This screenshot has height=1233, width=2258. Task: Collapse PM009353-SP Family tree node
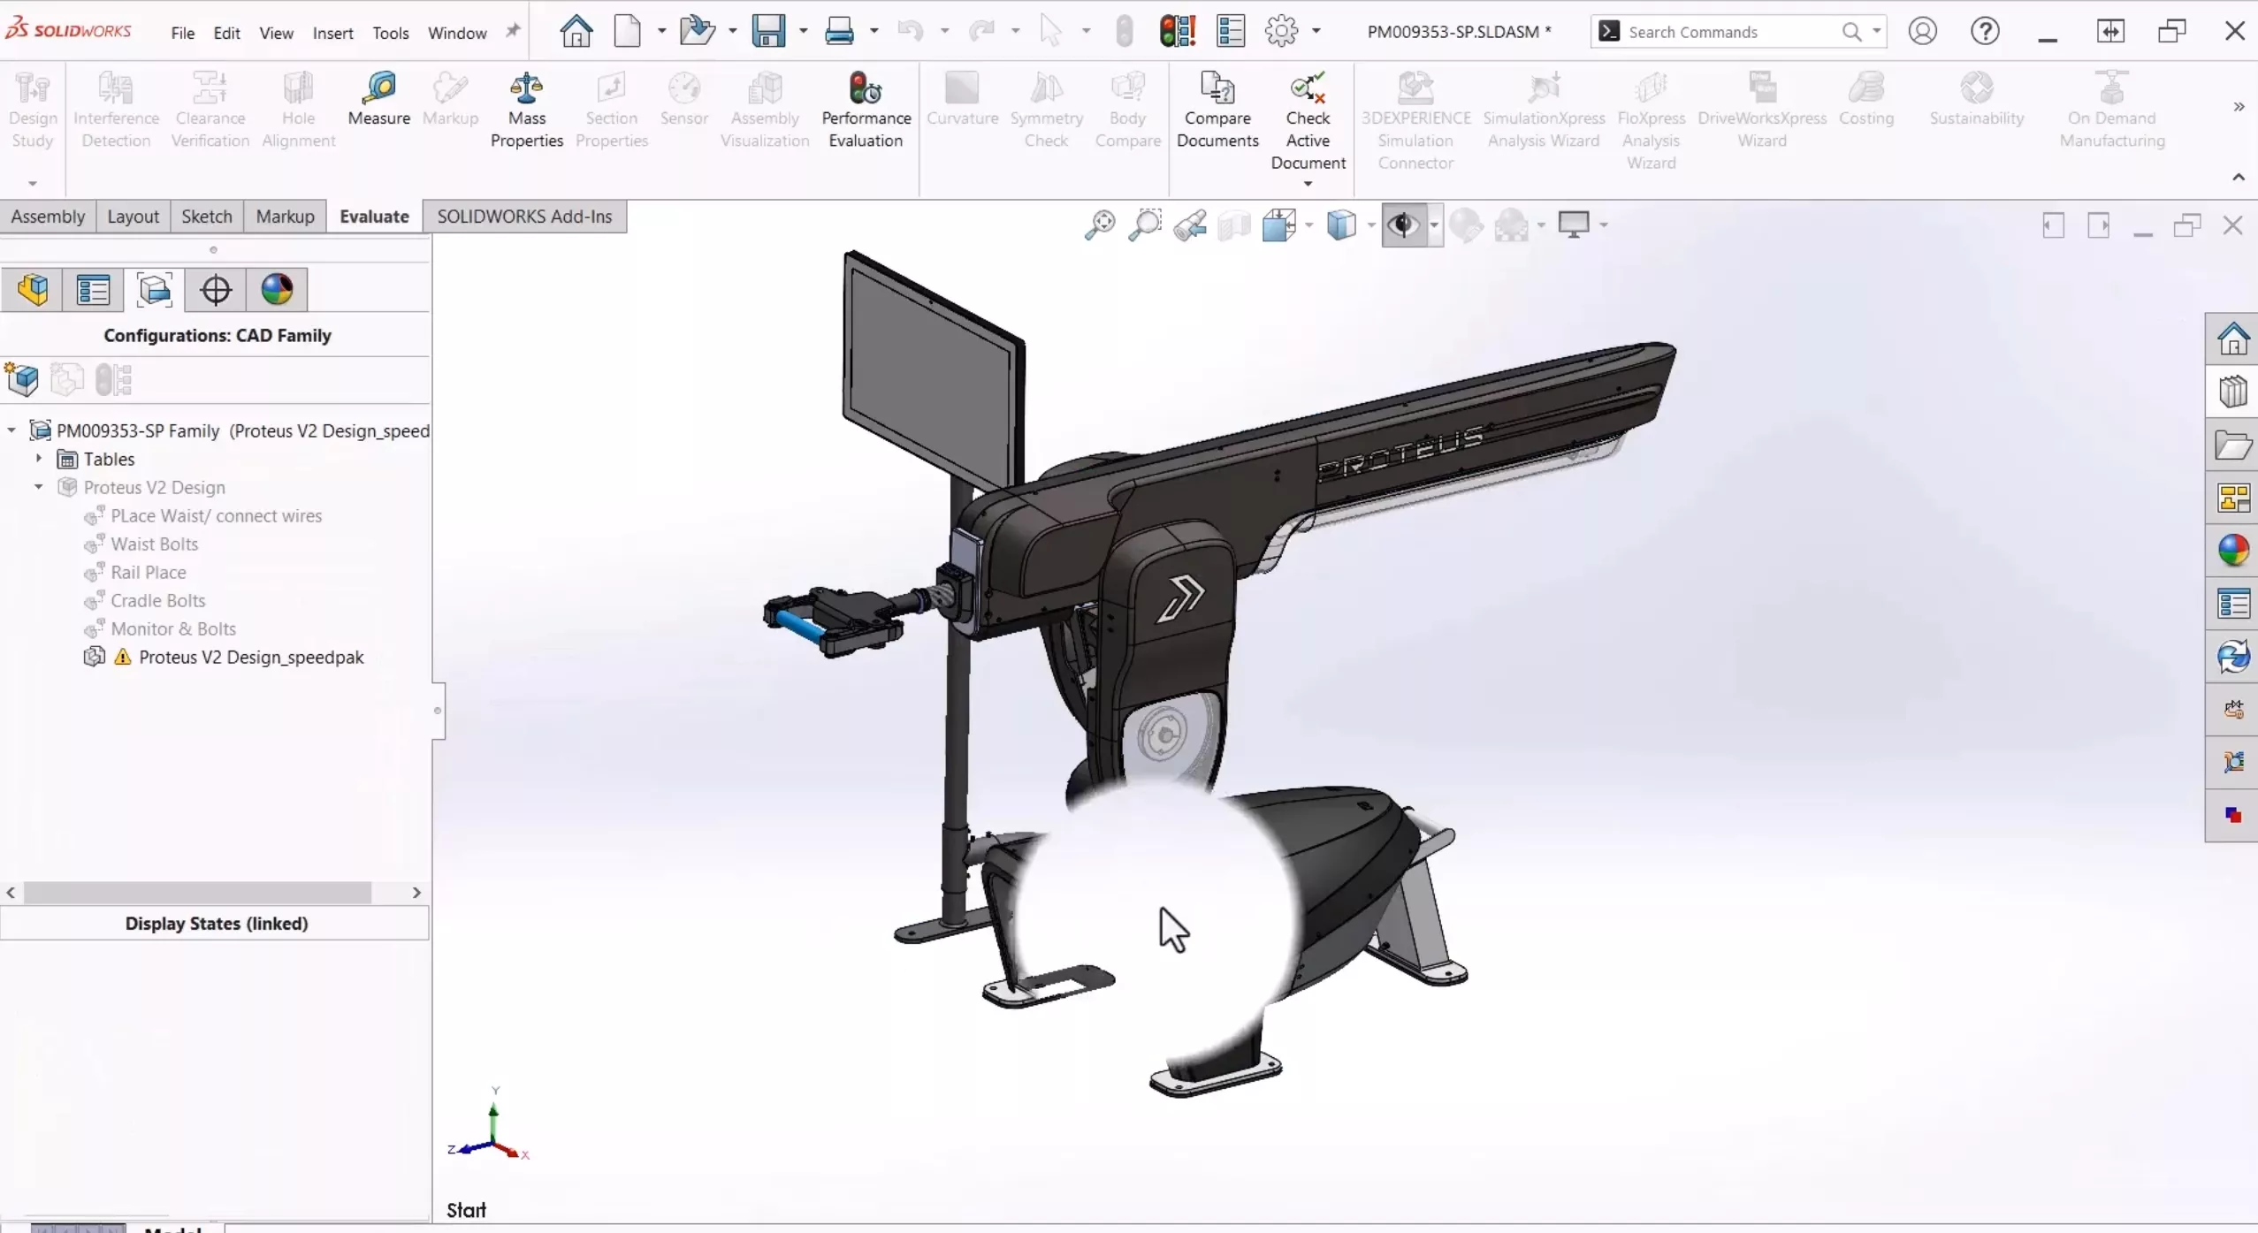[11, 430]
